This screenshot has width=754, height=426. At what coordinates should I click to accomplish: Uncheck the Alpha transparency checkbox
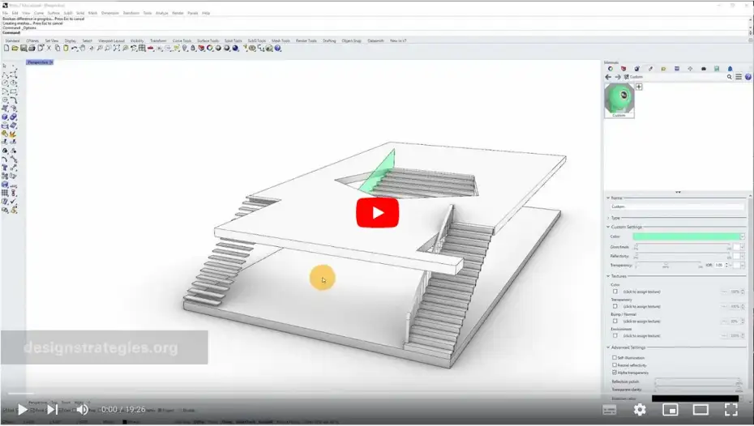point(615,373)
